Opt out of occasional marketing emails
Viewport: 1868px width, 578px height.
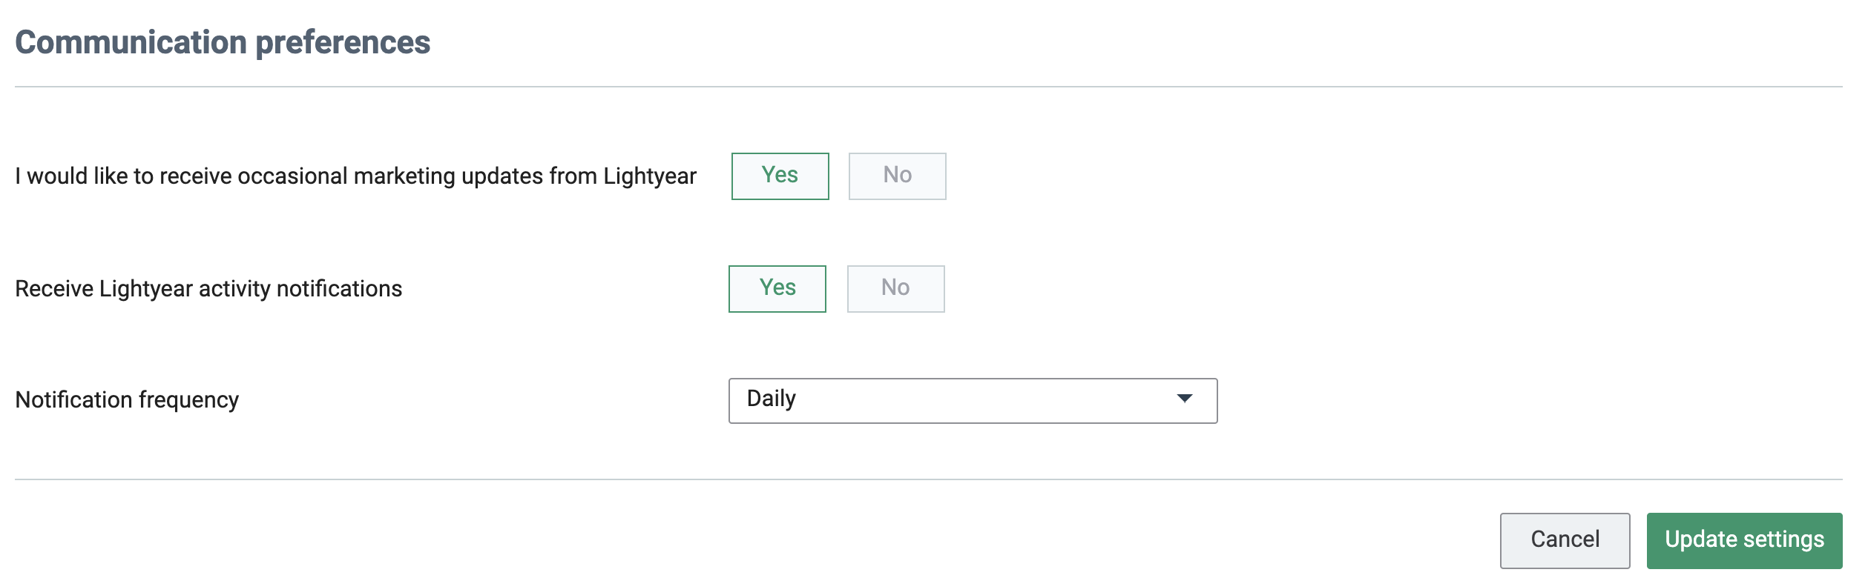(897, 176)
